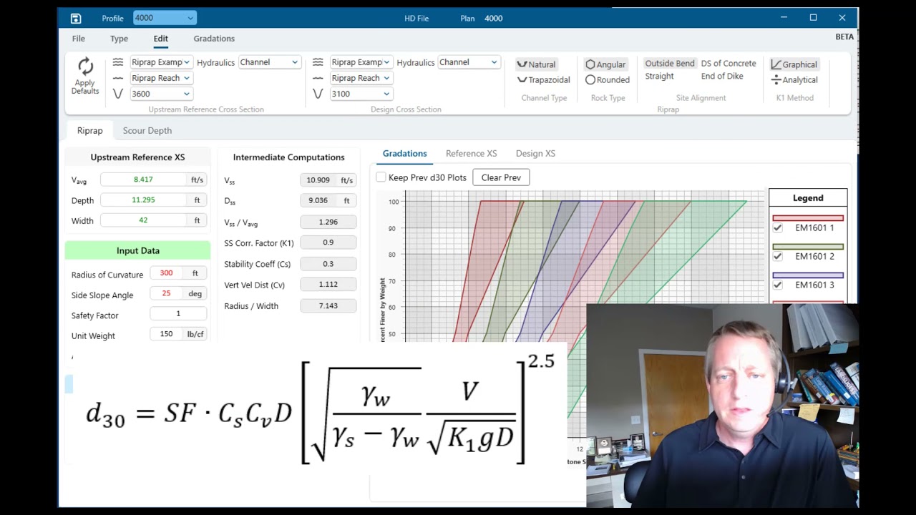Screen dimensions: 916x515
Task: Click the EM1601 2 green legend swatch
Action: point(808,247)
